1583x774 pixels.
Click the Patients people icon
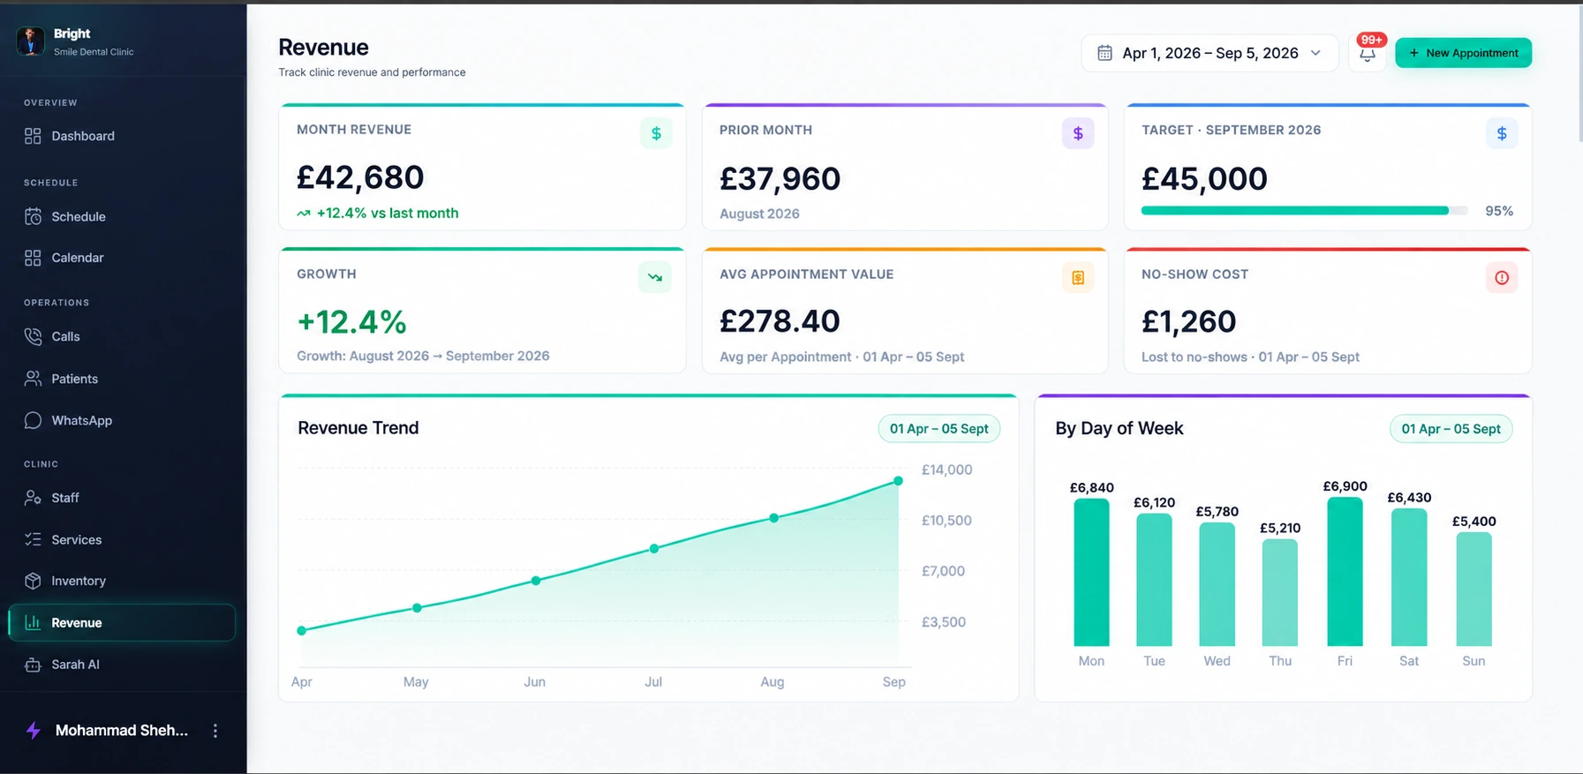pyautogui.click(x=33, y=379)
